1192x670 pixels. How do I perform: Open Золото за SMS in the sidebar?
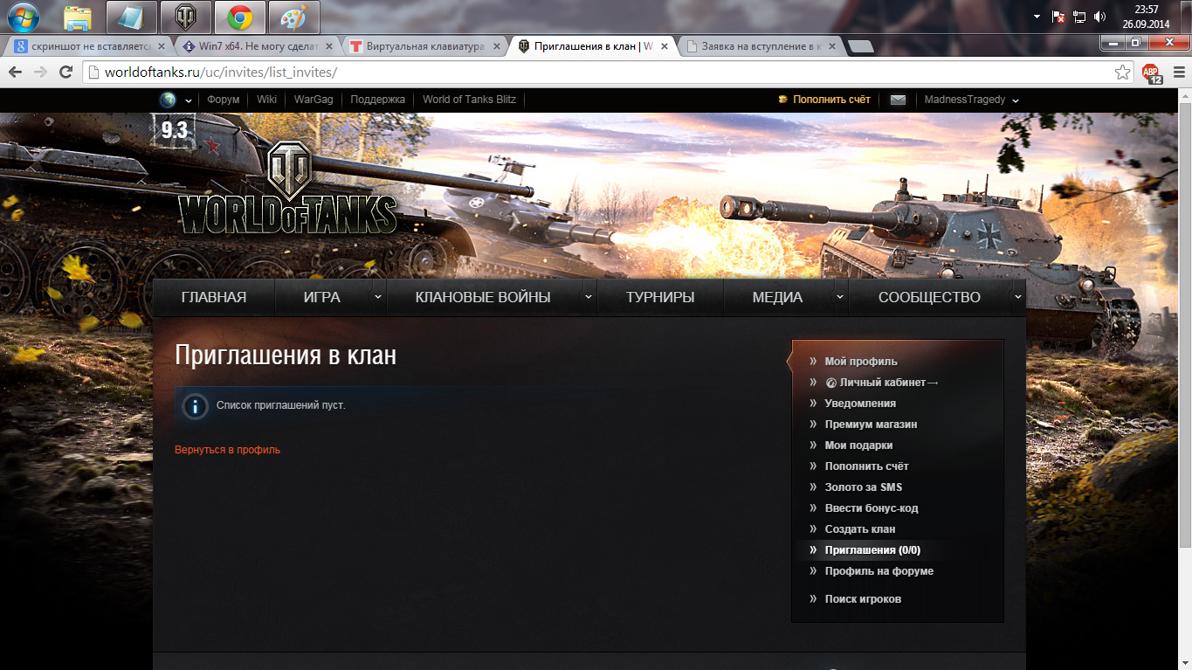(x=864, y=487)
